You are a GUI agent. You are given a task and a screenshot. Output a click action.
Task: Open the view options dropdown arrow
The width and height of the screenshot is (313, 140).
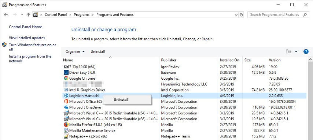pos(296,52)
